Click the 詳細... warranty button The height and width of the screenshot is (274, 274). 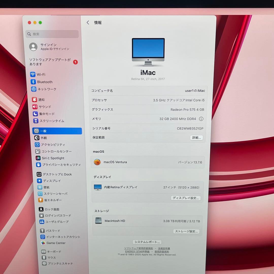[x=196, y=137]
